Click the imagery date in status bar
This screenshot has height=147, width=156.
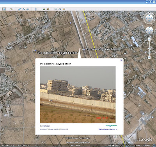(x=114, y=145)
